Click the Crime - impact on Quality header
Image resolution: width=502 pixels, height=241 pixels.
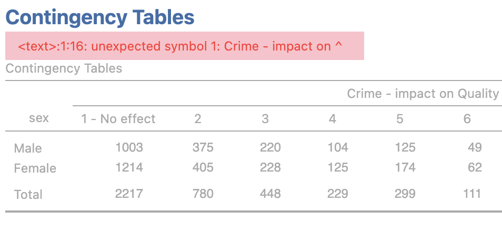[423, 94]
